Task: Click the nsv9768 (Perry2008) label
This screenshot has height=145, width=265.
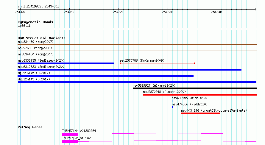Action: 35,48
